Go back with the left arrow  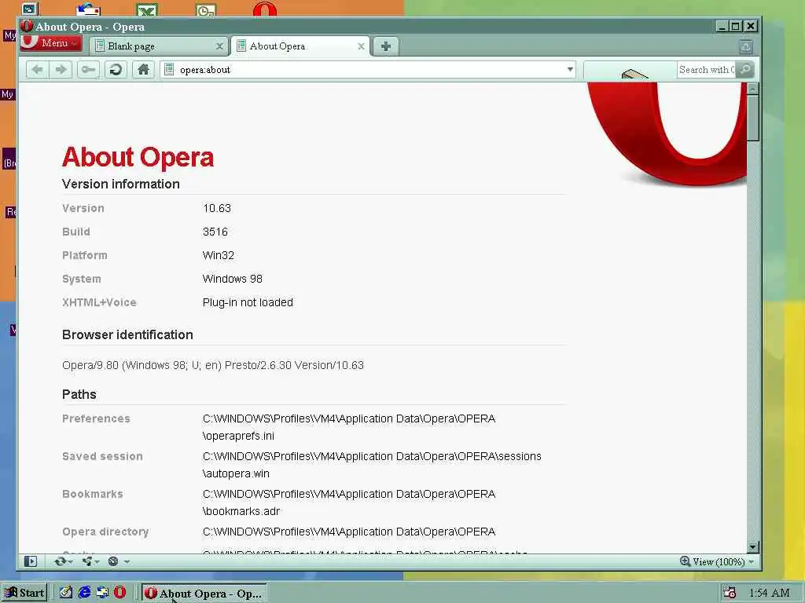point(38,69)
